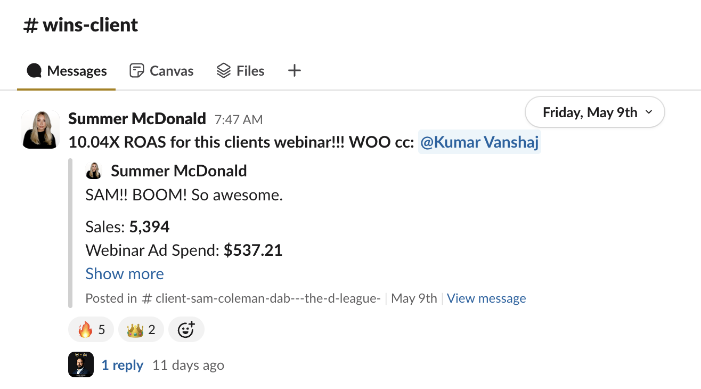This screenshot has height=389, width=701.
Task: Click the plus icon to add tab
Action: tap(295, 70)
